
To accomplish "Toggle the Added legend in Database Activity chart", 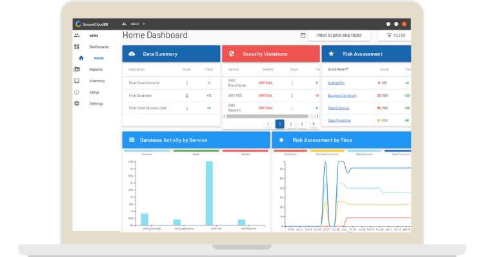I will [x=196, y=152].
